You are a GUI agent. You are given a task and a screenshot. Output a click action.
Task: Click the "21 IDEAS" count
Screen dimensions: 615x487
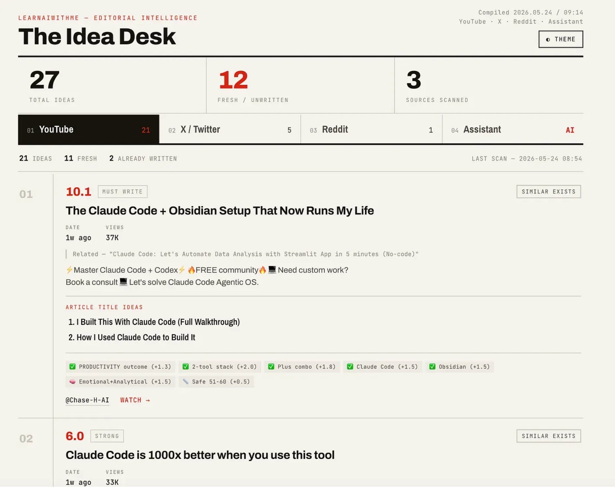(36, 159)
